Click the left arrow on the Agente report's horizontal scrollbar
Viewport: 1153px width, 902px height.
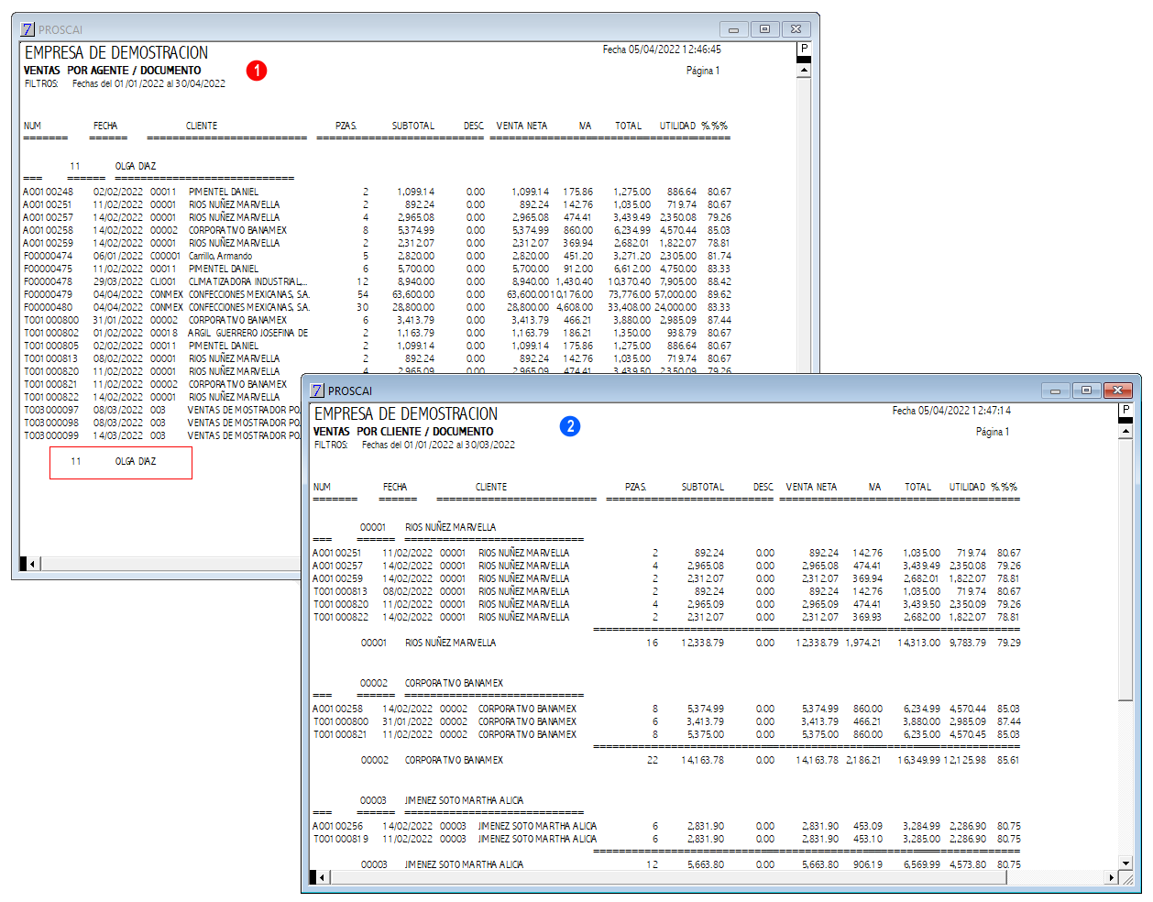(x=33, y=564)
